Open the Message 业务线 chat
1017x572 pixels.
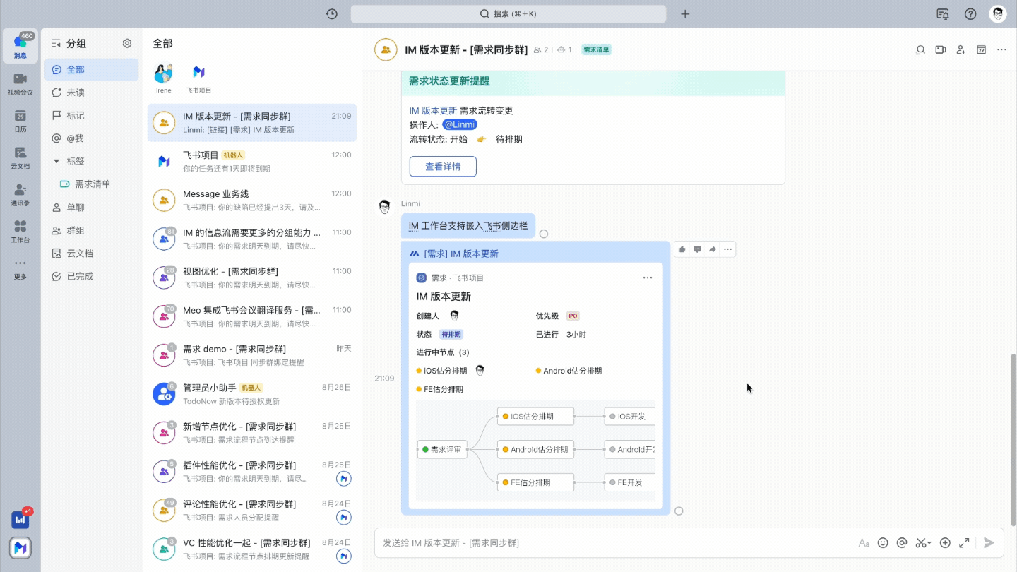tap(252, 201)
